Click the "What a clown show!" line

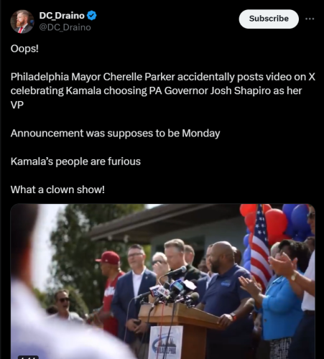(x=57, y=190)
